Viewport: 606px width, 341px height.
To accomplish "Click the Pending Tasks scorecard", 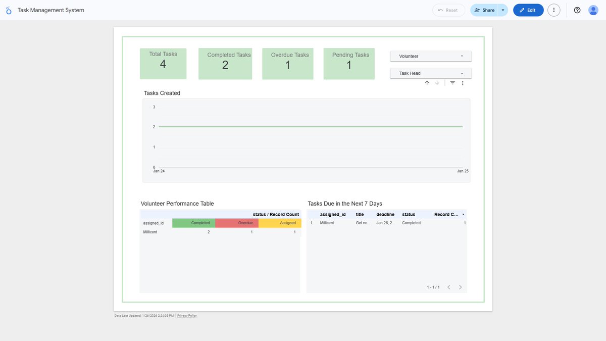I will tap(349, 64).
